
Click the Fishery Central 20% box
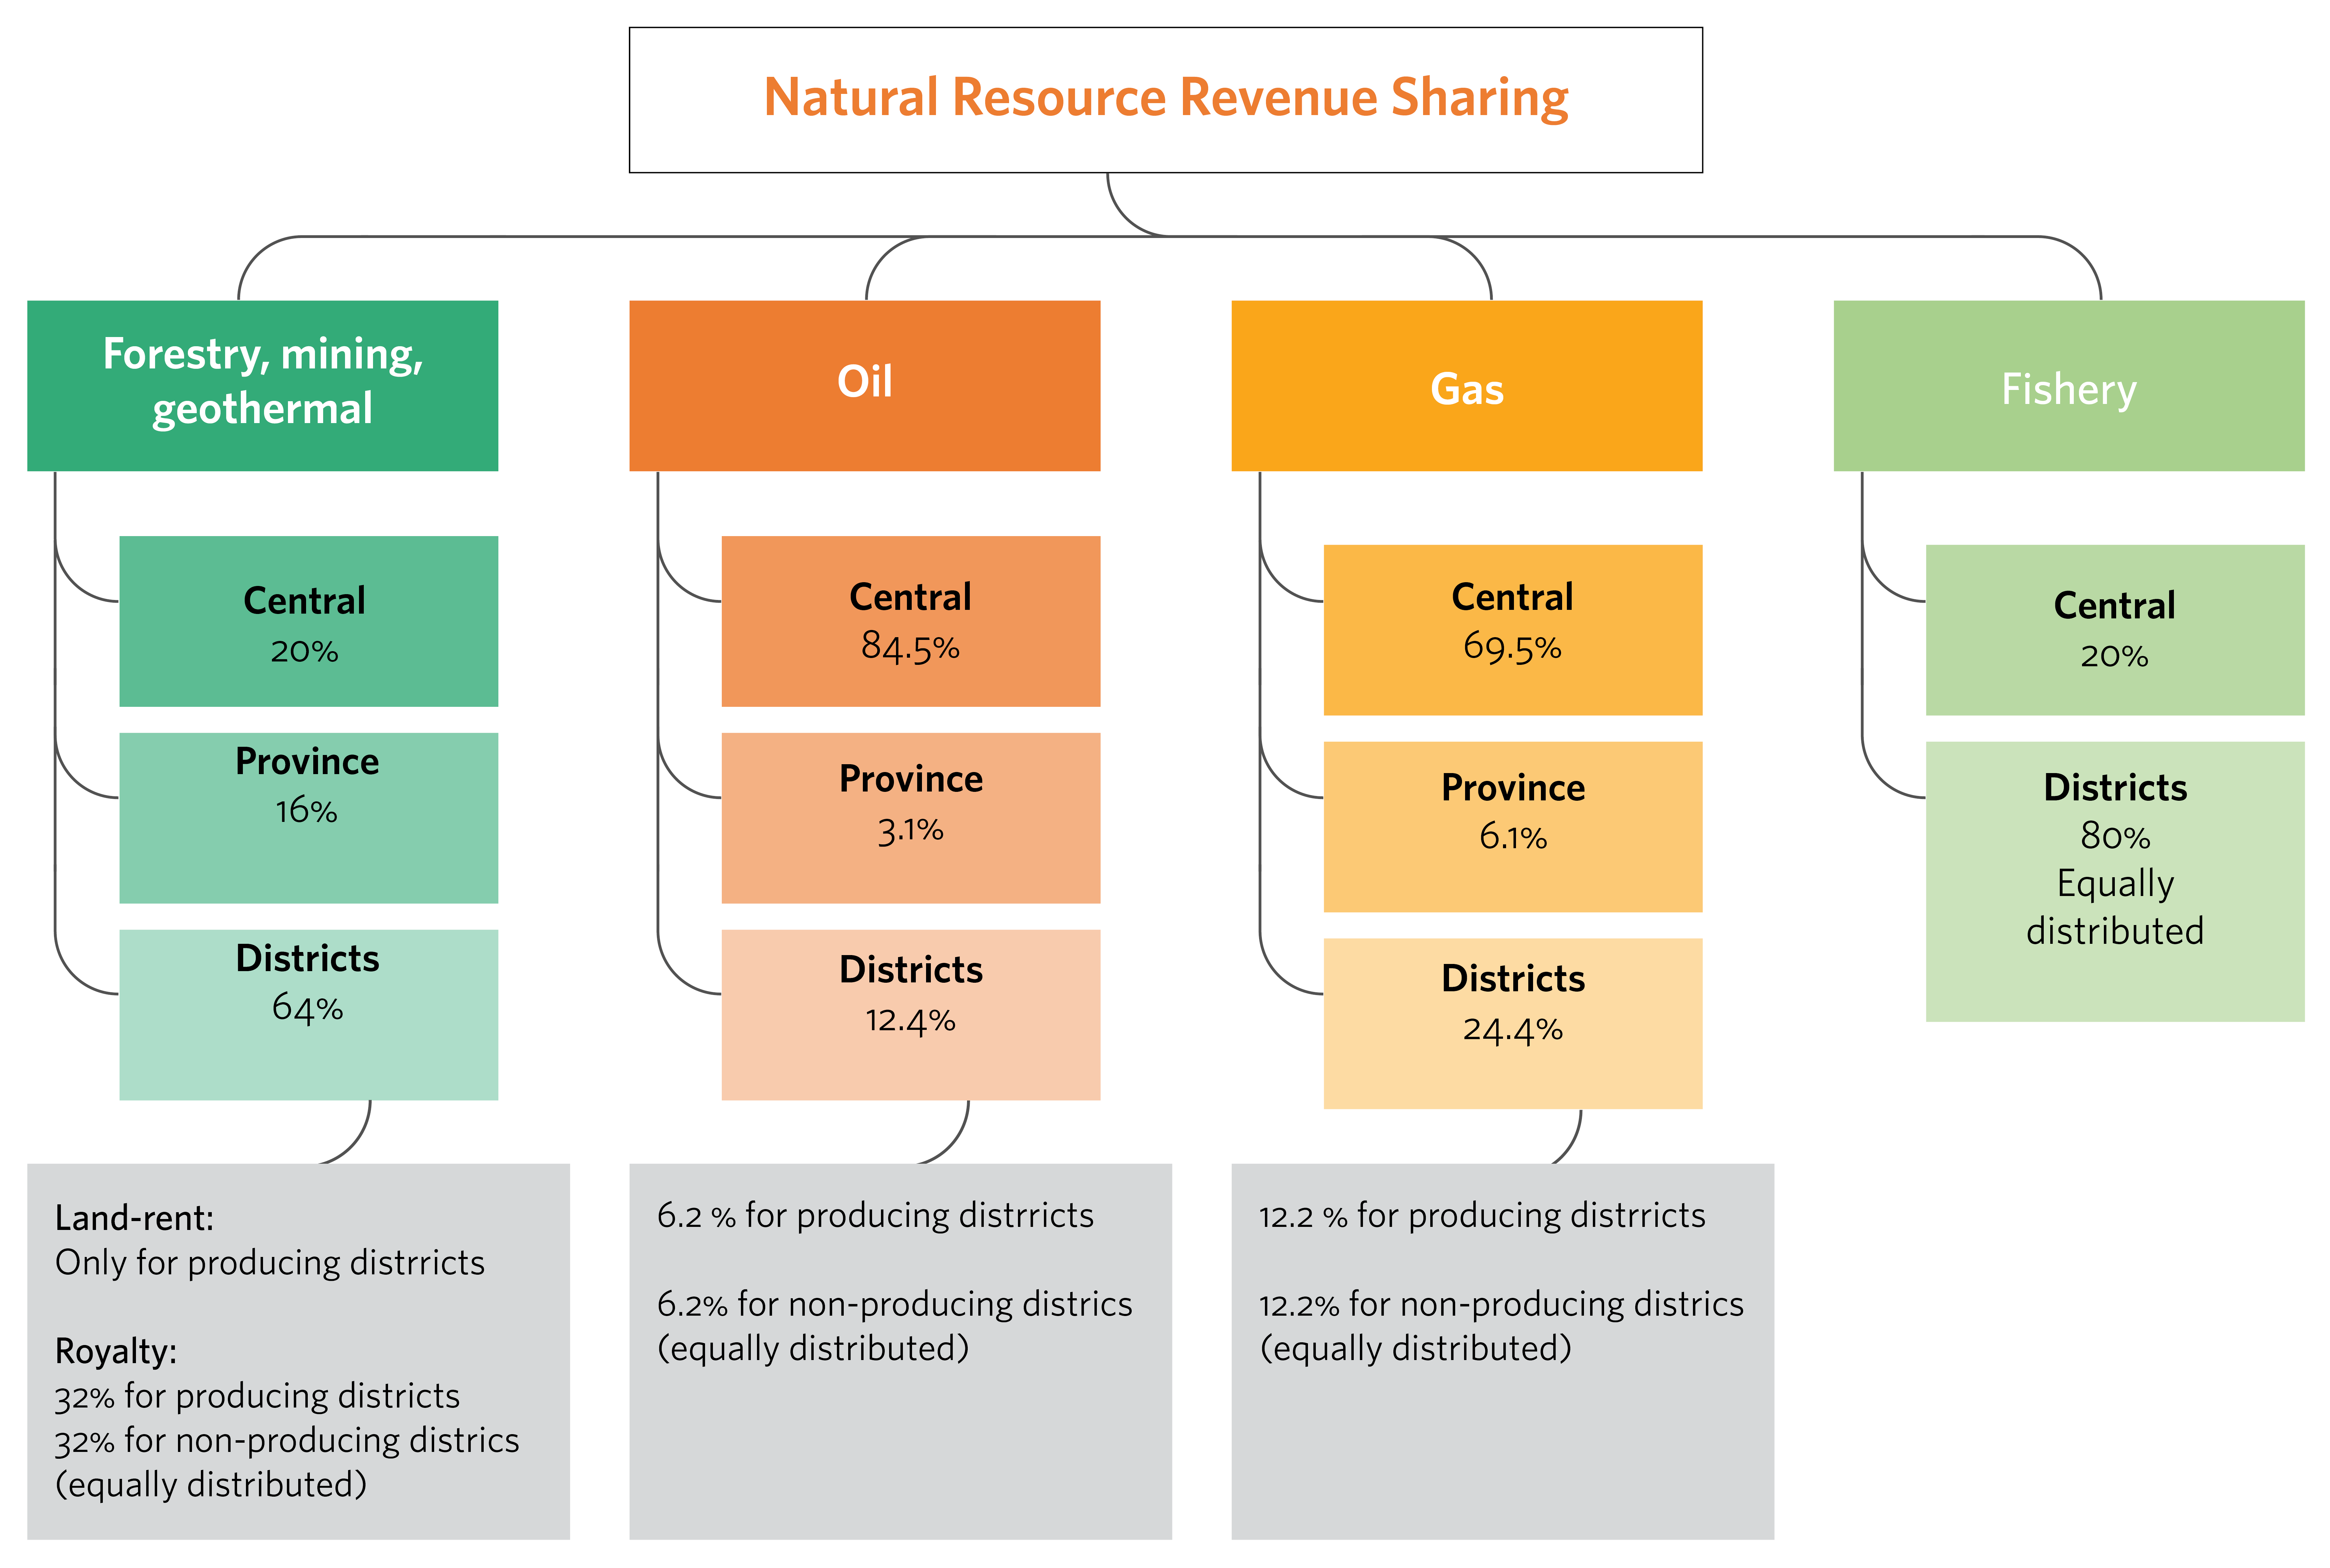pyautogui.click(x=2115, y=630)
